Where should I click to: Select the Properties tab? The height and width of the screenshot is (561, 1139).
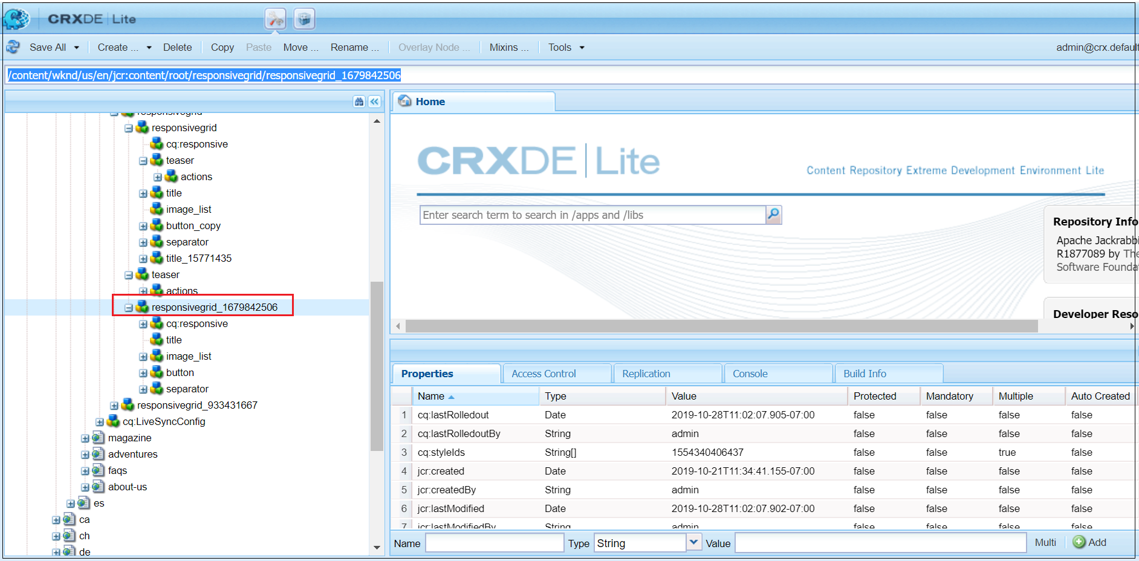tap(446, 374)
